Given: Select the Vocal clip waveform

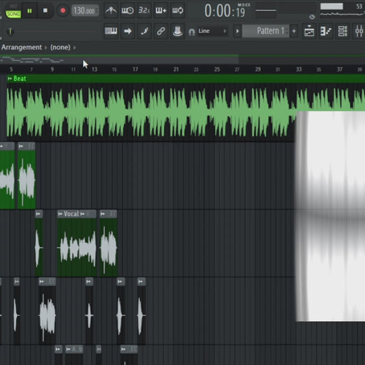Looking at the screenshot, I should 77,248.
